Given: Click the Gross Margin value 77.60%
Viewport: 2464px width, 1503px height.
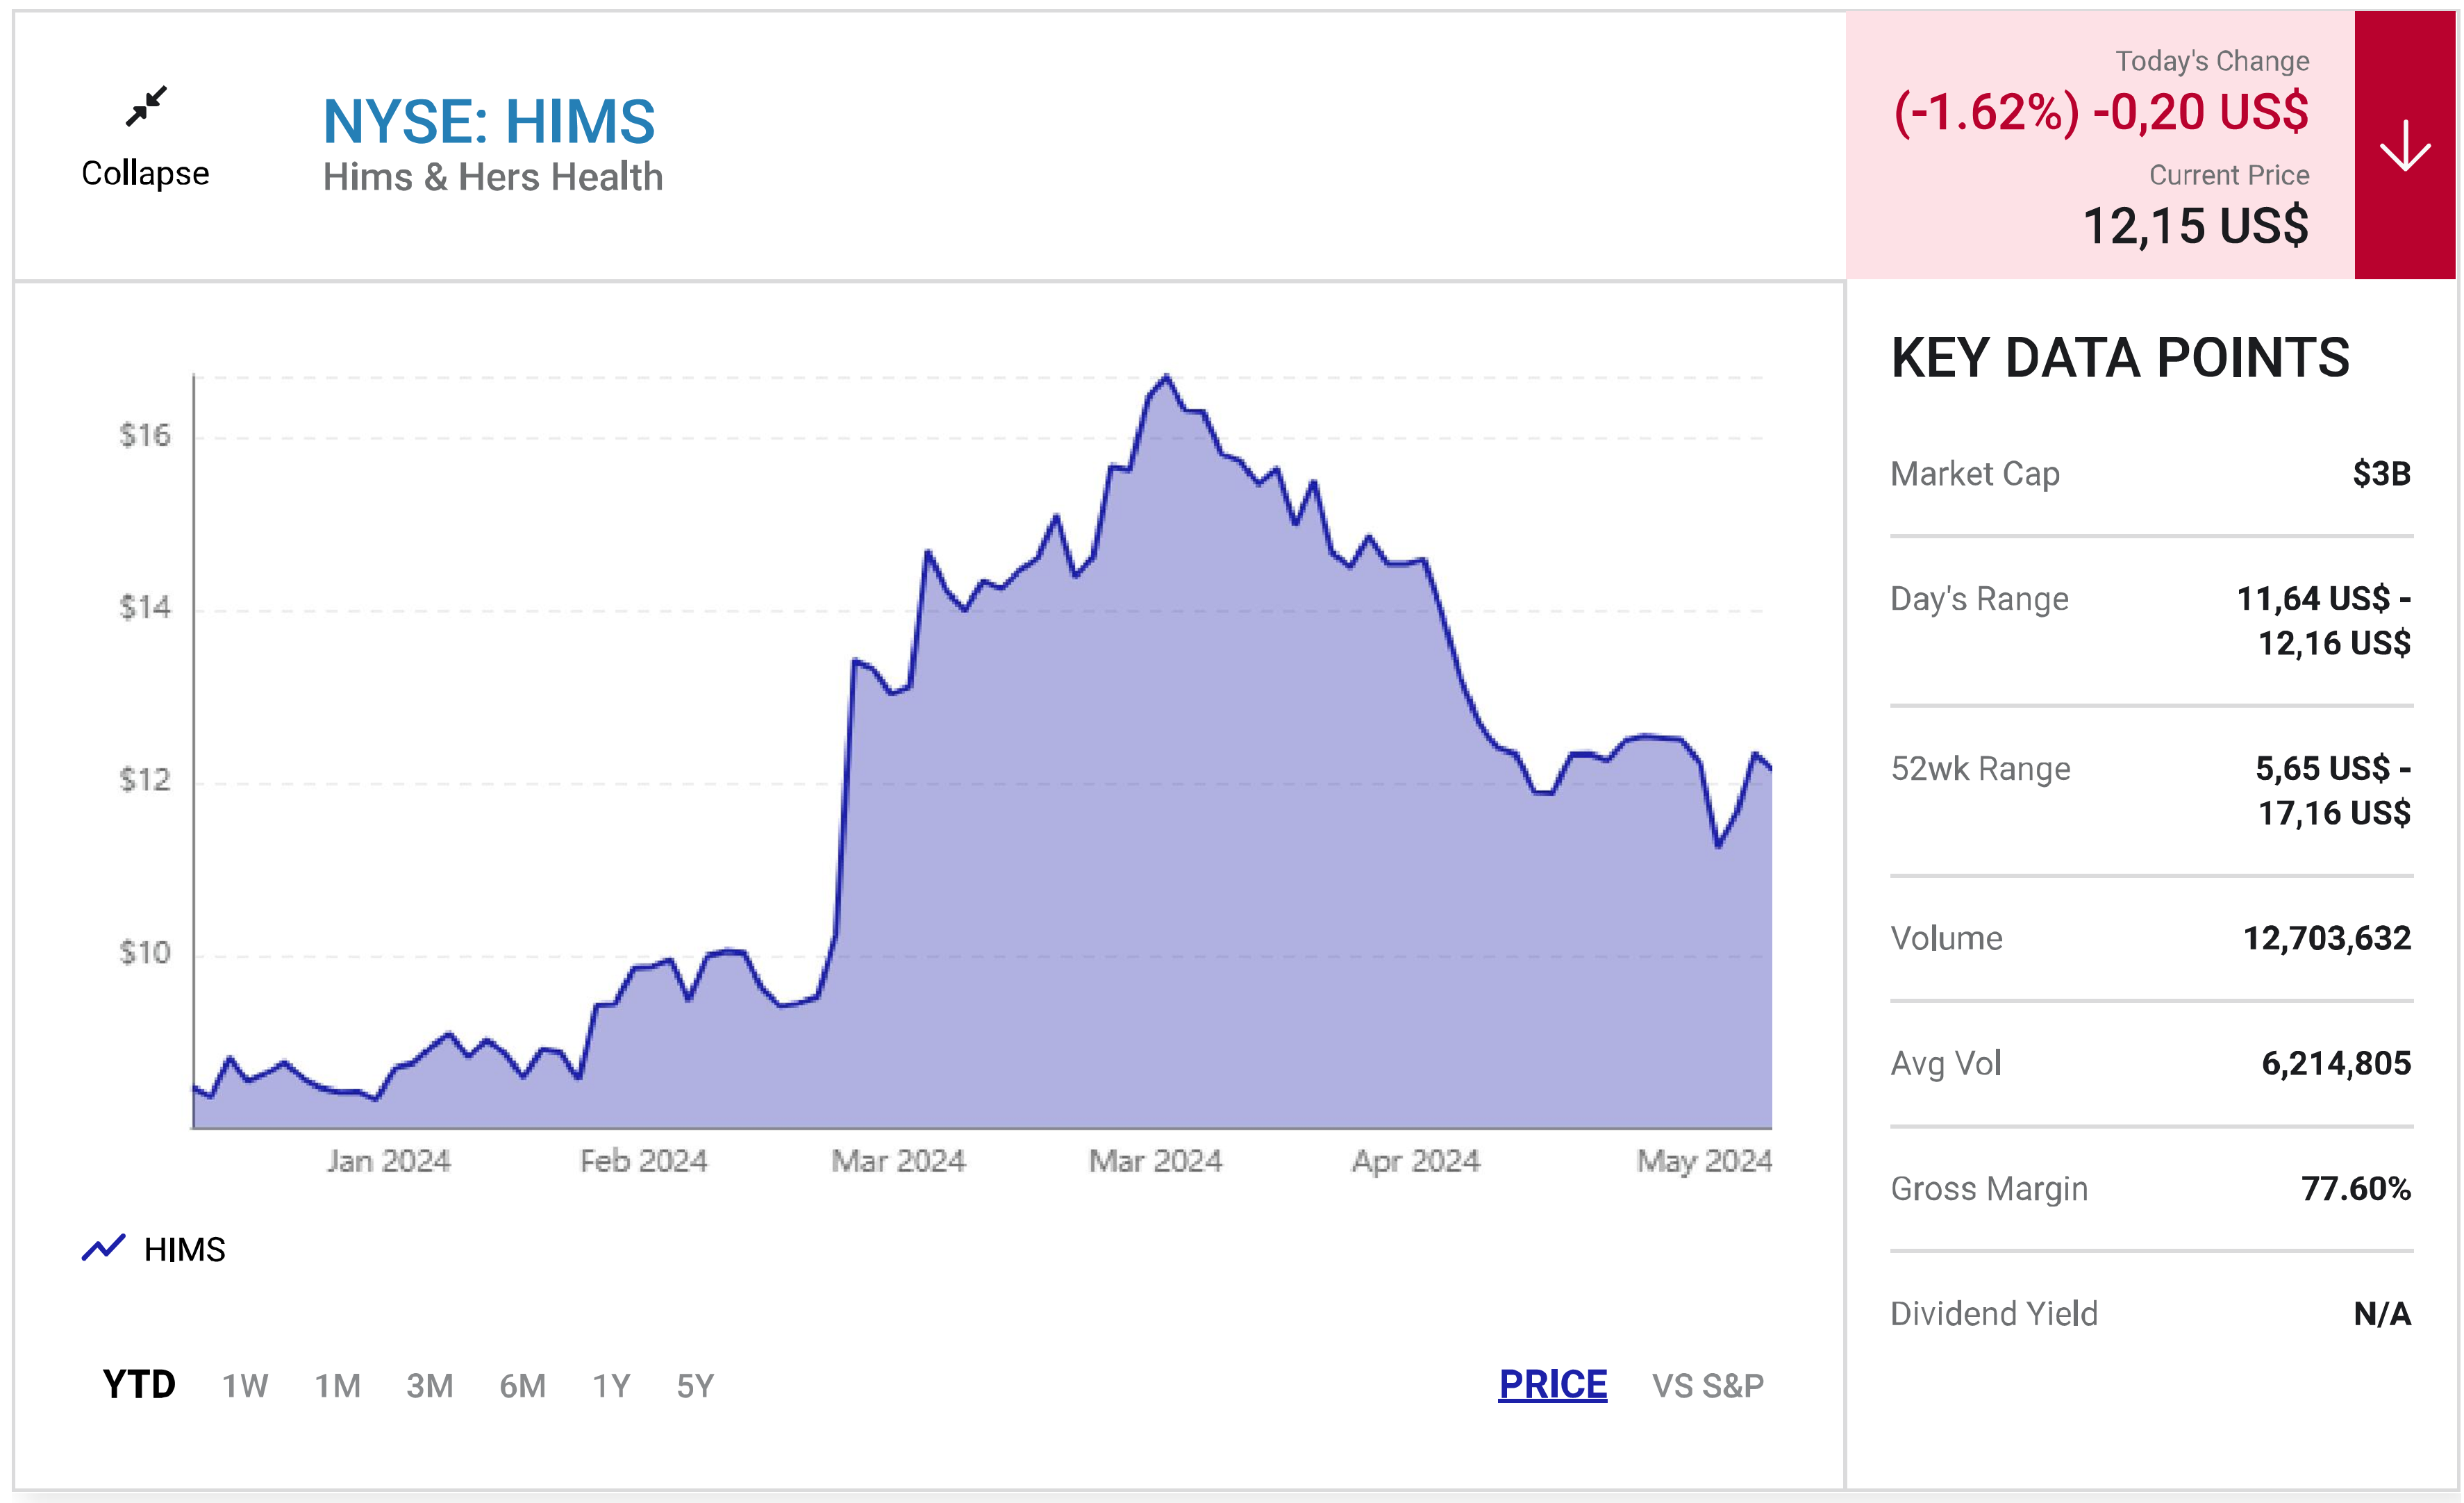Looking at the screenshot, I should (x=2356, y=1188).
